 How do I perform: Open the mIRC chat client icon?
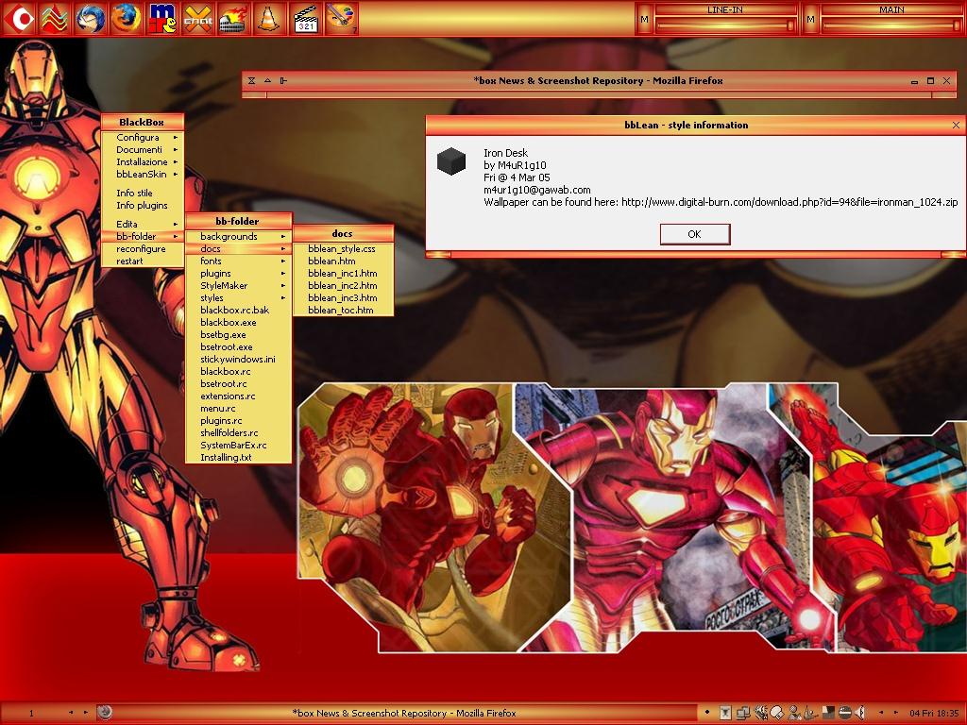pos(162,19)
